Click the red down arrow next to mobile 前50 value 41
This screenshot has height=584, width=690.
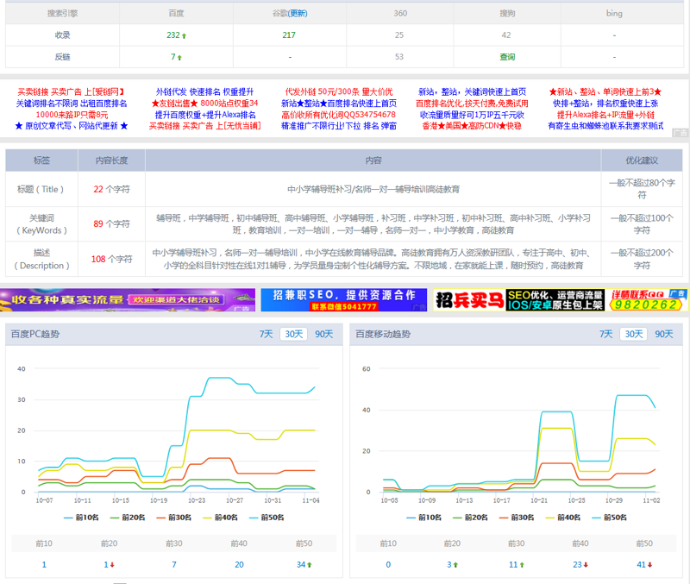(650, 565)
